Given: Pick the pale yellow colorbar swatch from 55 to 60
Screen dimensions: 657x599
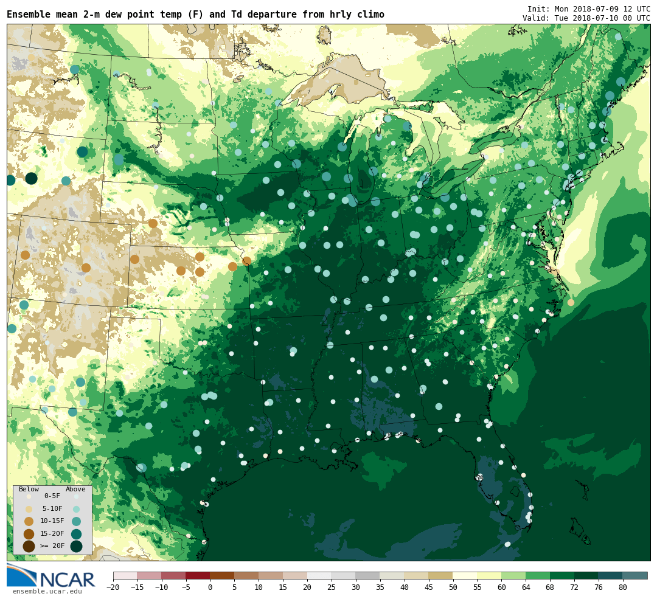Looking at the screenshot, I should (489, 575).
